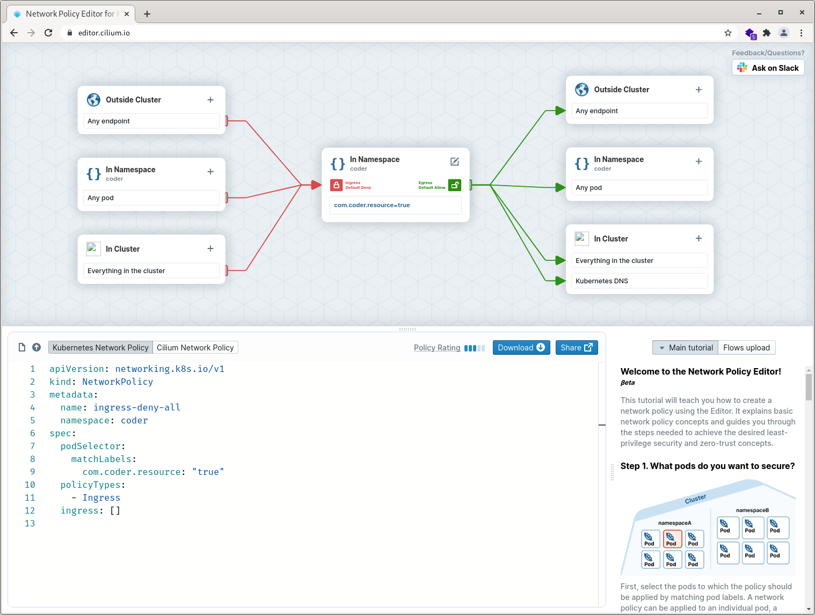The image size is (815, 615).
Task: Click Ask on Slack button
Action: (x=768, y=68)
